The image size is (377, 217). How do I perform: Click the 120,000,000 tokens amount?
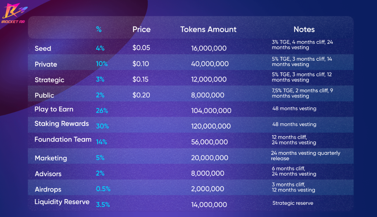(211, 126)
